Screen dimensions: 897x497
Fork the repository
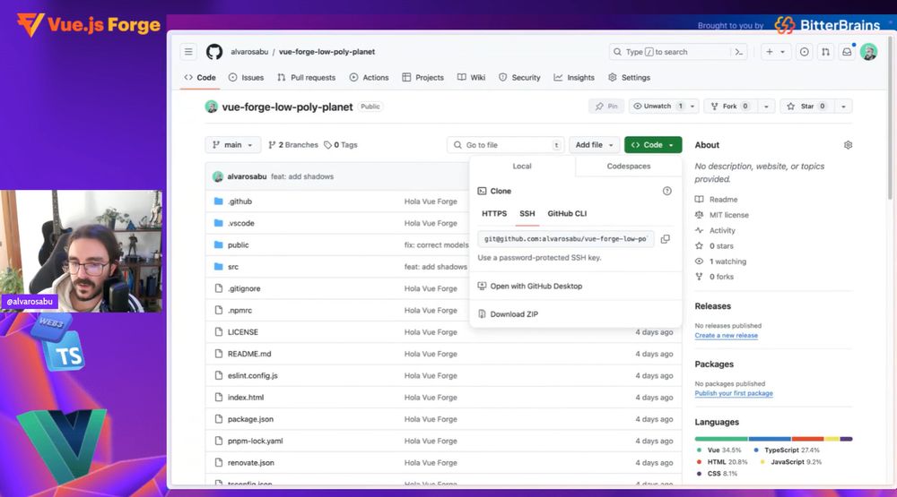click(729, 107)
